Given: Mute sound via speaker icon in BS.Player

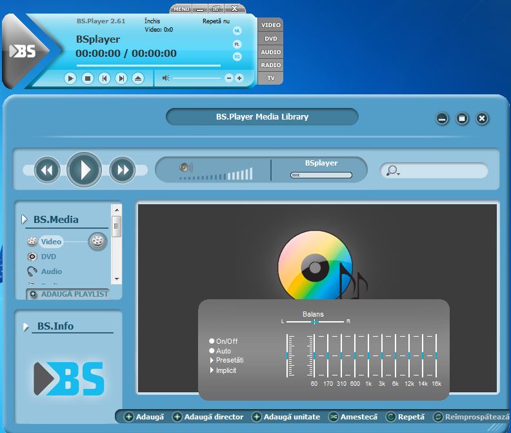Looking at the screenshot, I should (x=166, y=78).
